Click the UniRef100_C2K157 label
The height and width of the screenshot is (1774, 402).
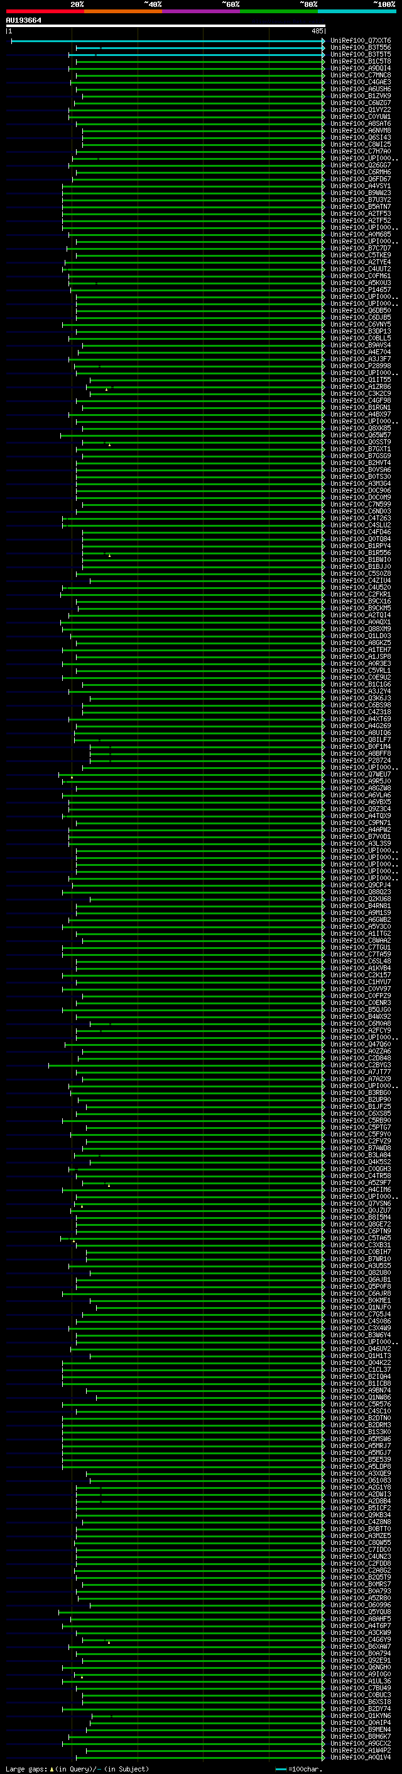(361, 975)
